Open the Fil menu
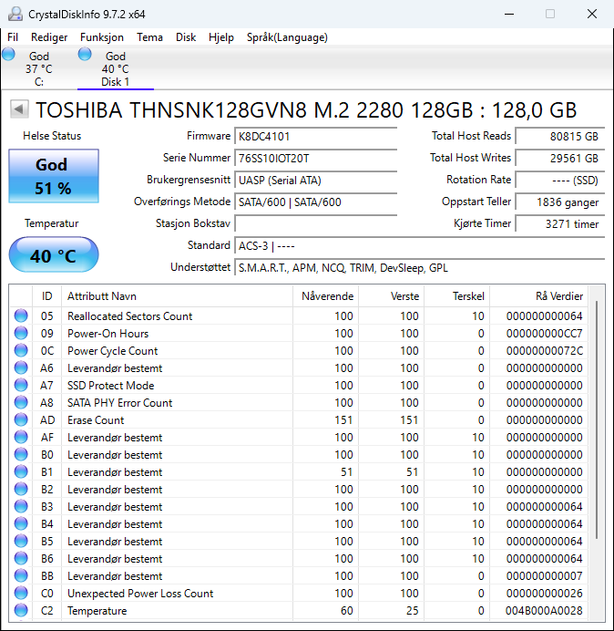The width and height of the screenshot is (614, 631). click(x=13, y=37)
